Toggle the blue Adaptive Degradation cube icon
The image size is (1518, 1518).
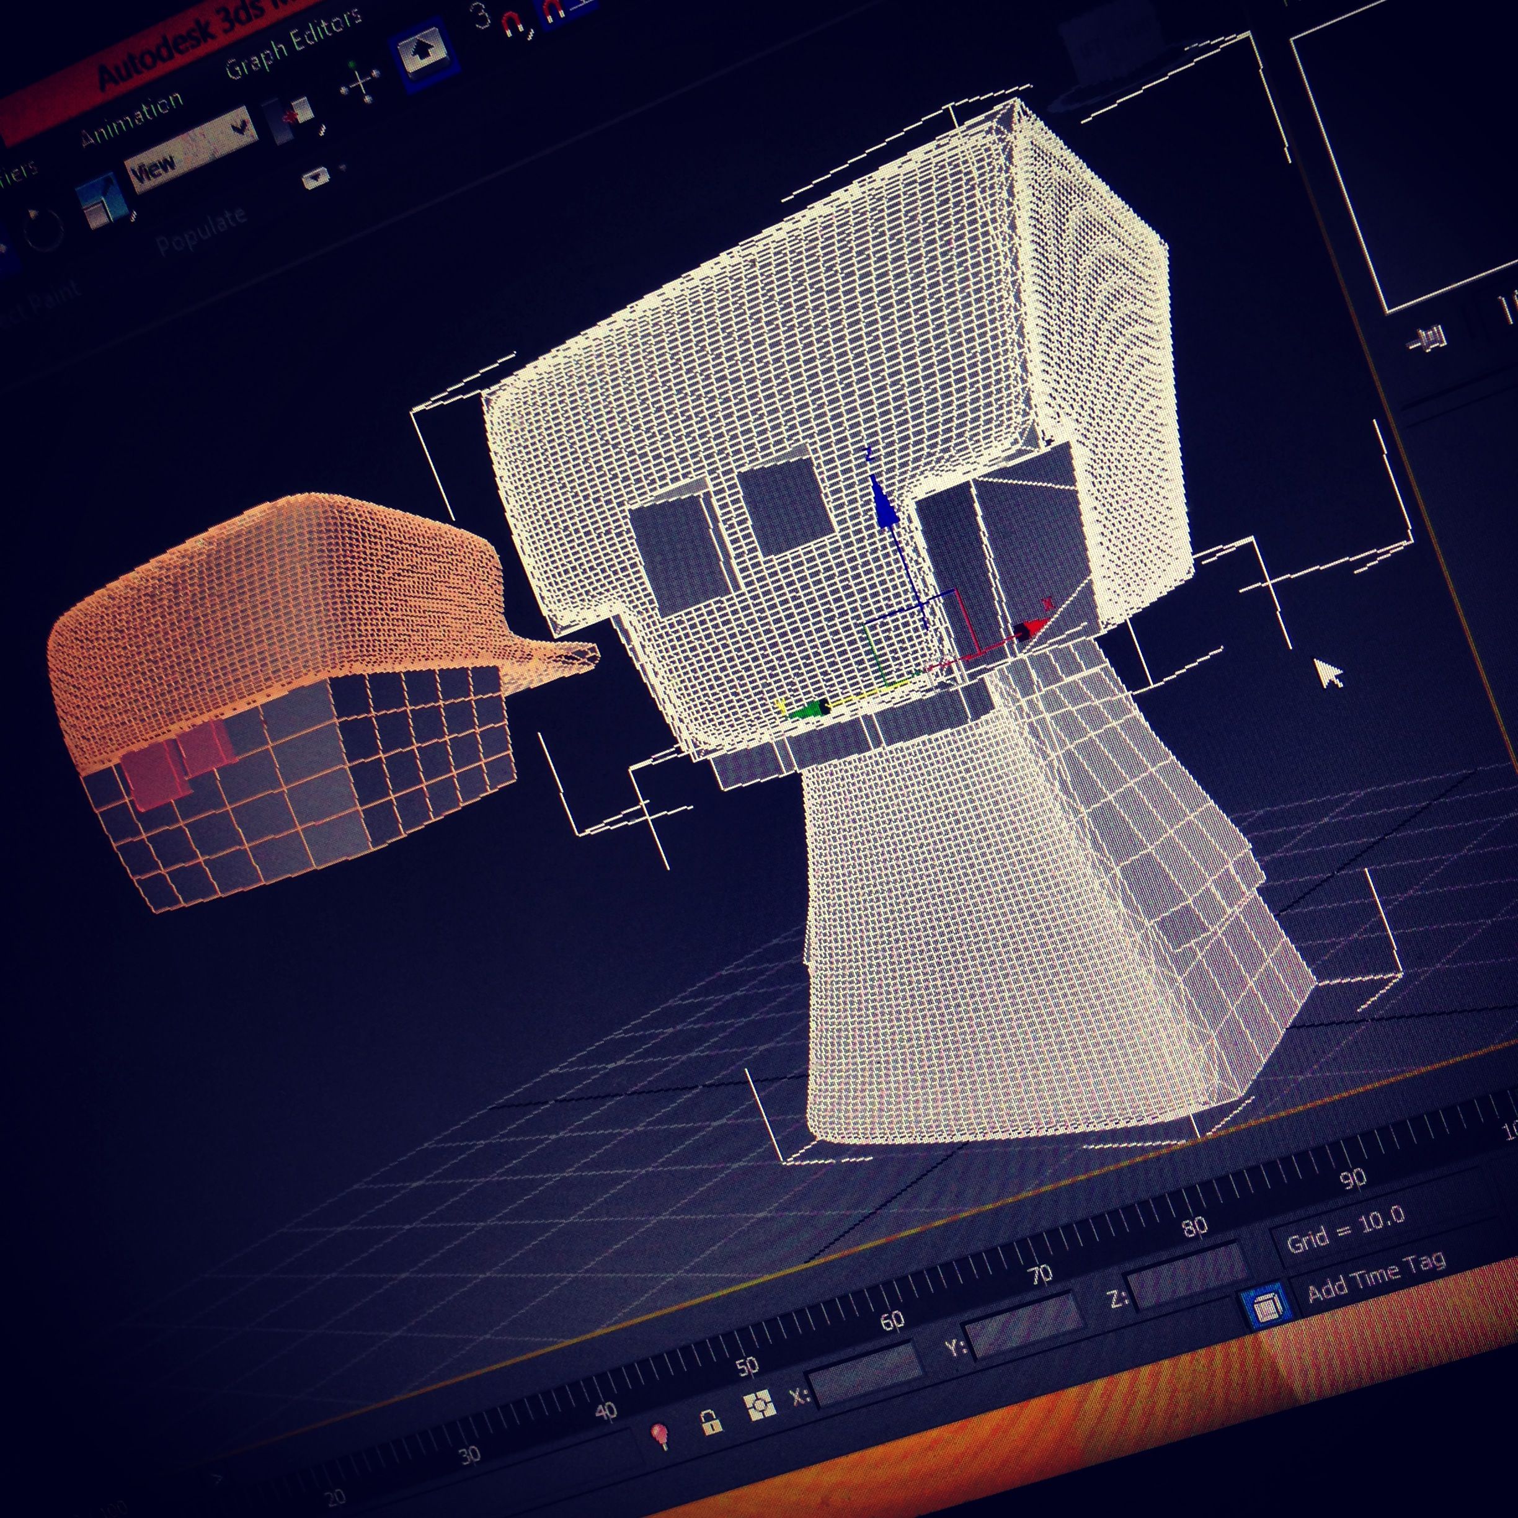[x=1268, y=1305]
